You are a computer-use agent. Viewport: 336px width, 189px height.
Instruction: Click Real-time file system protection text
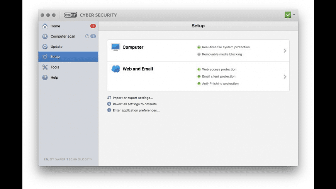tap(226, 47)
